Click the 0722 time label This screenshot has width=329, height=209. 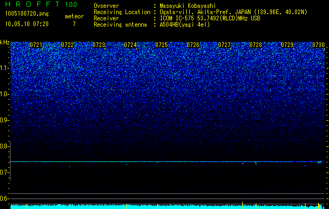[67, 45]
